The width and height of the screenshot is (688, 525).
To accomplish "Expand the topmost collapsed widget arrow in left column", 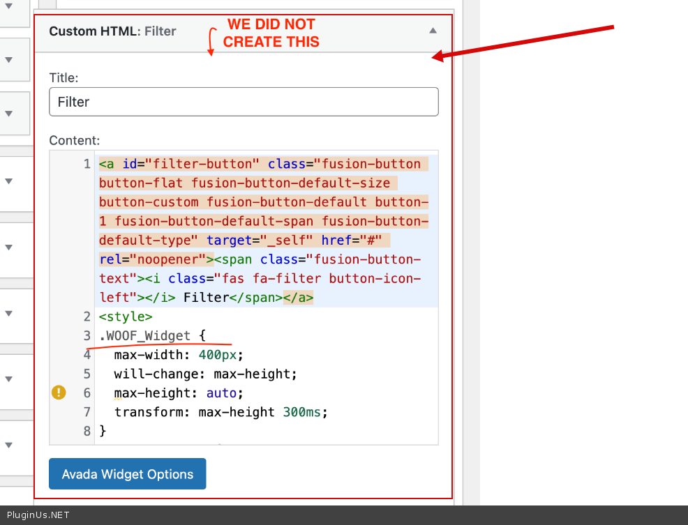I will 8,59.
